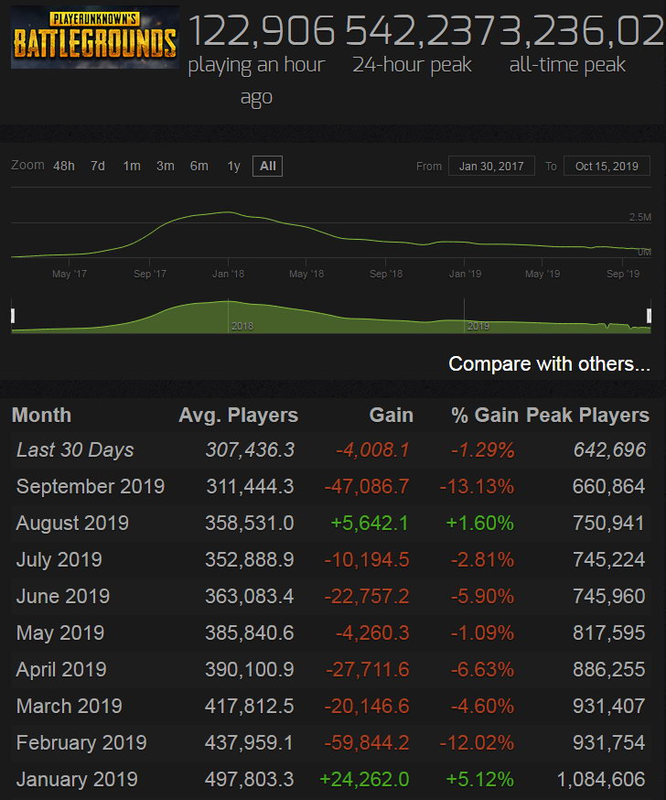The width and height of the screenshot is (666, 800).
Task: Click the To date field Oct 15, 2019
Action: tap(607, 167)
